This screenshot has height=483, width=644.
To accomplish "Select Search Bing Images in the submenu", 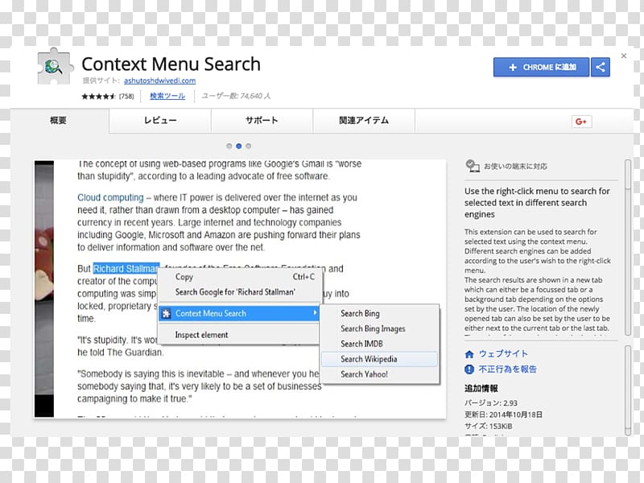I will point(380,328).
